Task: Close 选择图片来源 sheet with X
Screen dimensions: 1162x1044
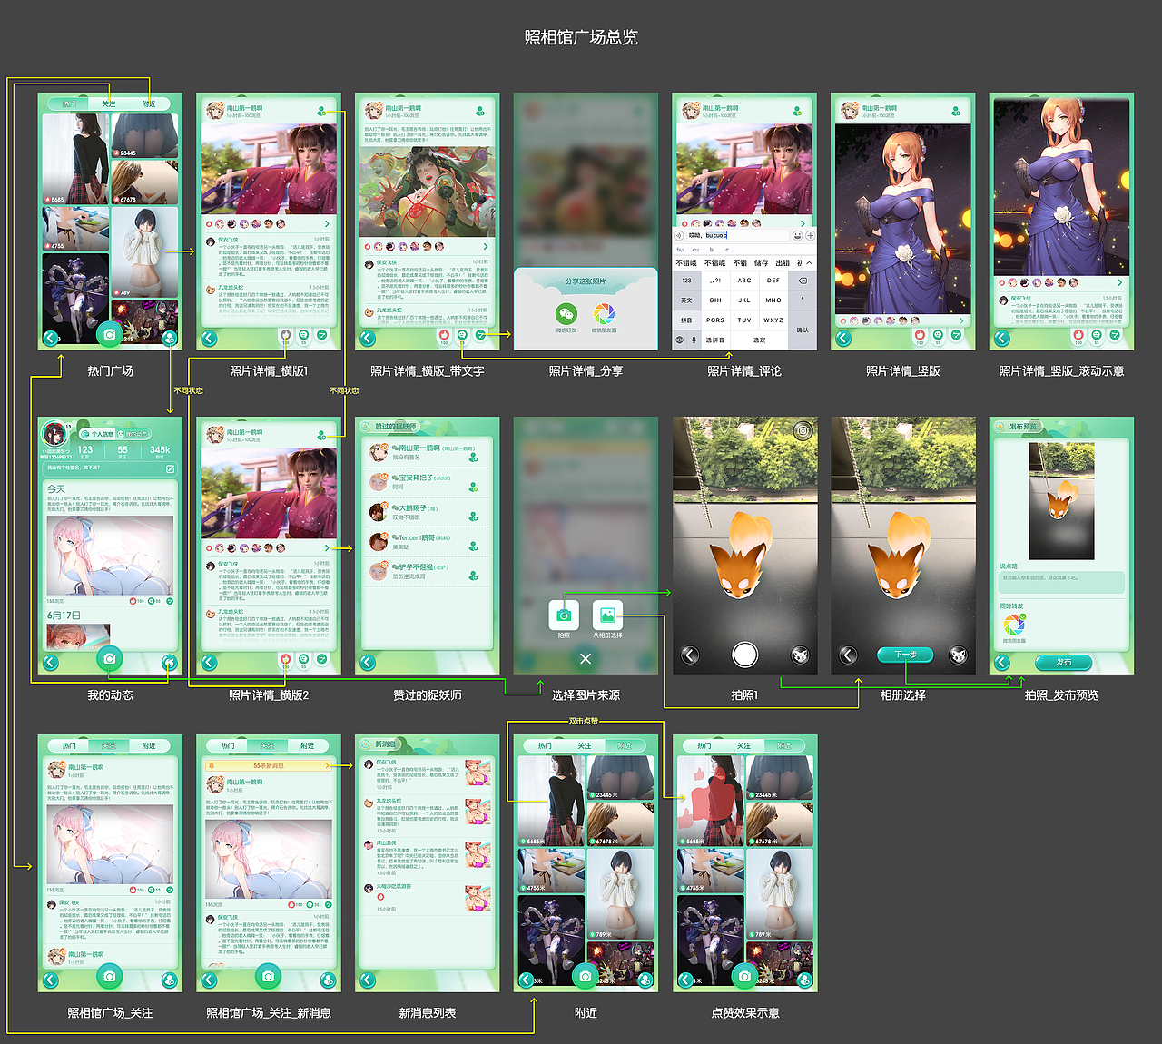Action: [586, 658]
